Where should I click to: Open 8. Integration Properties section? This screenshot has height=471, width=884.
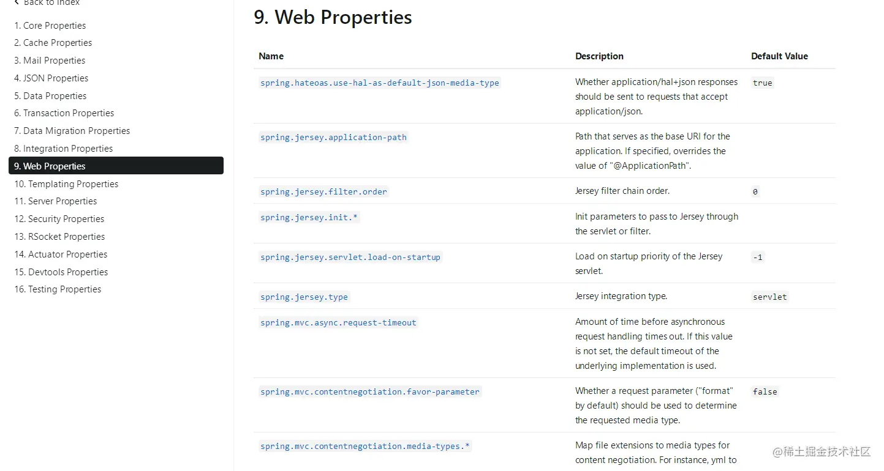64,149
